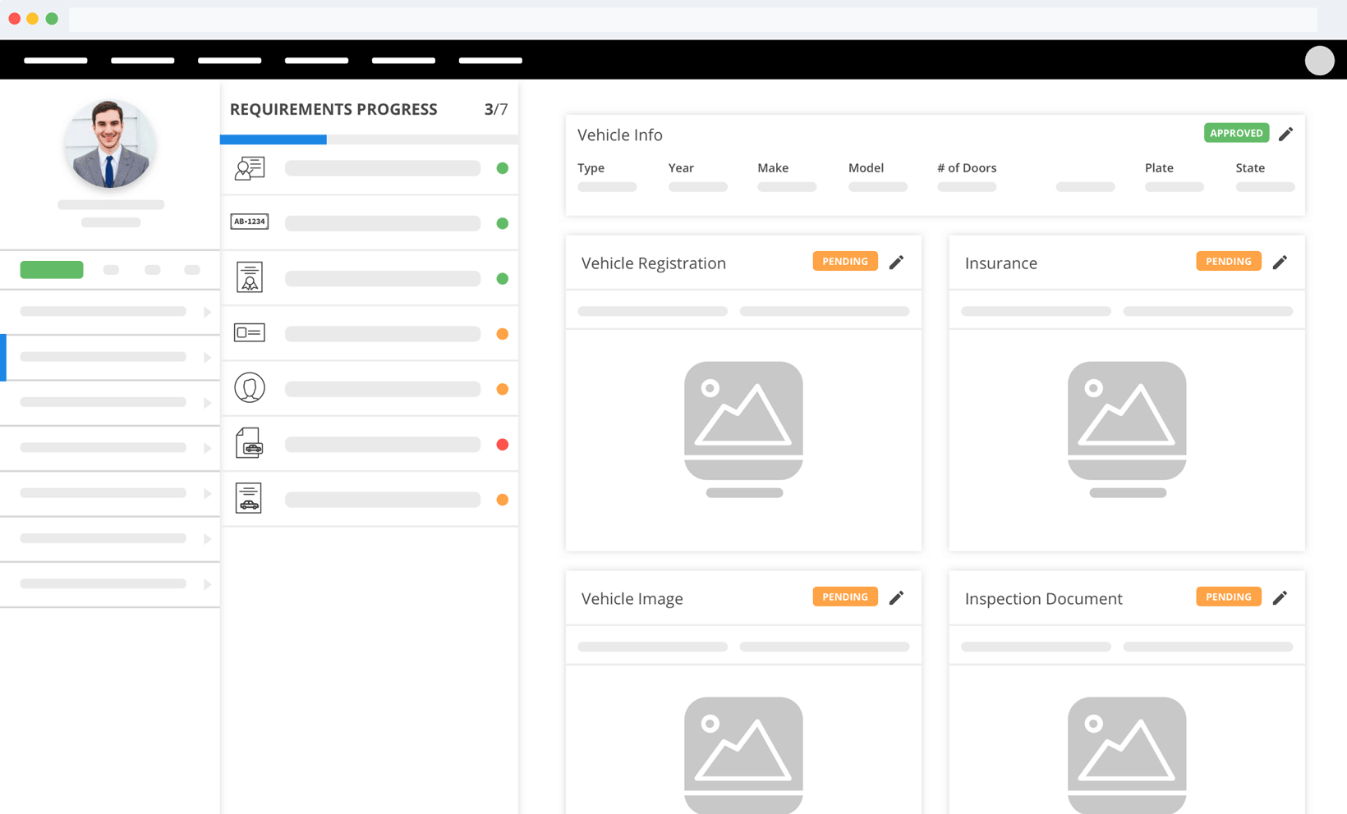
Task: Expand the fourth sidebar row arrow
Action: coord(207,448)
